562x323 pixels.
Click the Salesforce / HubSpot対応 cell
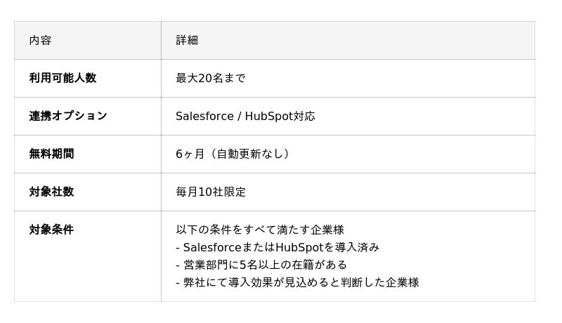245,117
